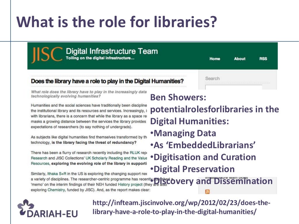Screen dimensions: 299x224
Task: Click the Search input field
Action: 234,87
